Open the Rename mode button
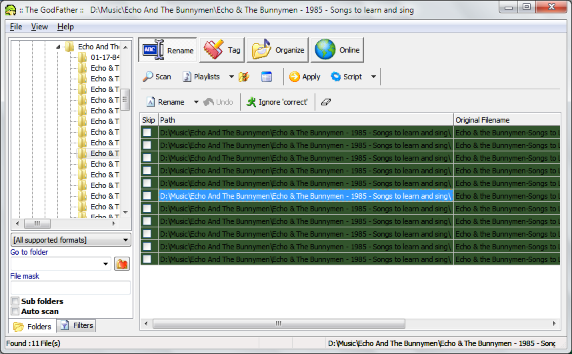The width and height of the screenshot is (572, 354). 167,50
